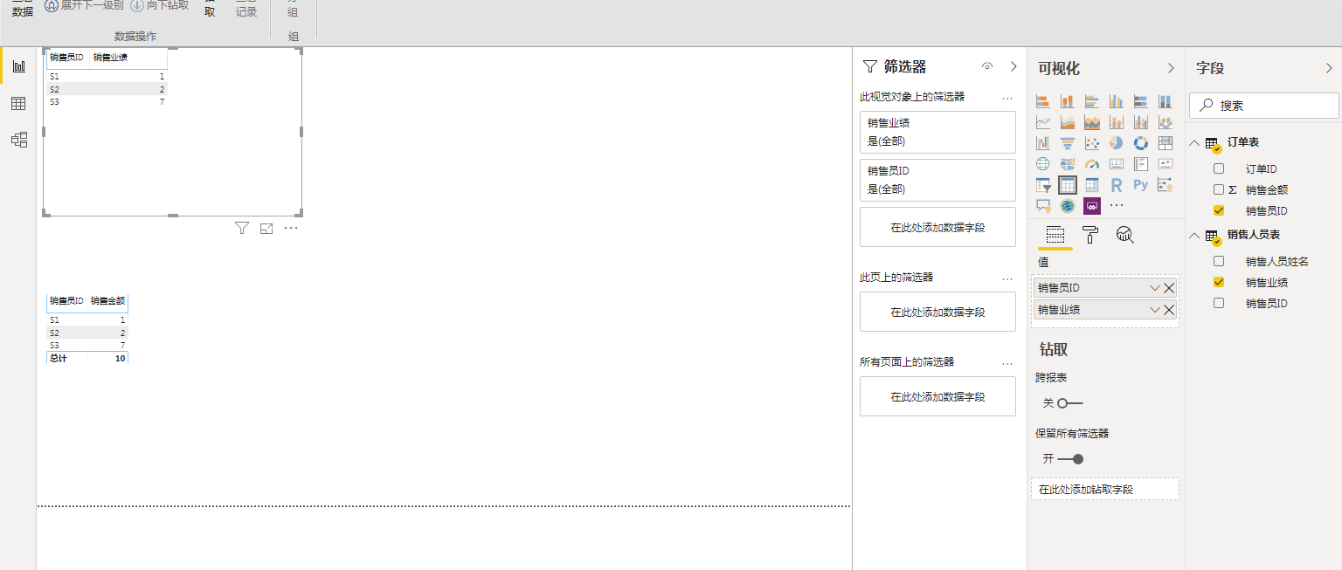Select the stacked column chart visual
The image size is (1342, 570).
1067,101
